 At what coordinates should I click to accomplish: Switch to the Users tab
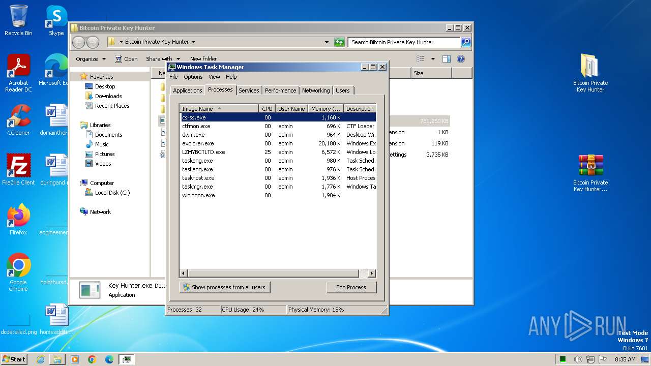point(343,90)
